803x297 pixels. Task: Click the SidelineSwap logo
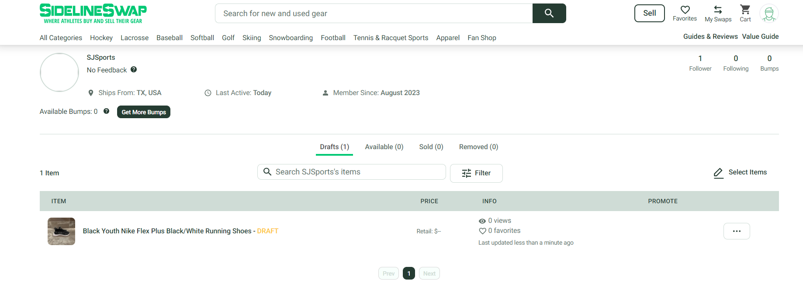pos(93,14)
